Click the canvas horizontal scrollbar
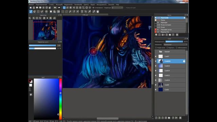 tap(107, 119)
